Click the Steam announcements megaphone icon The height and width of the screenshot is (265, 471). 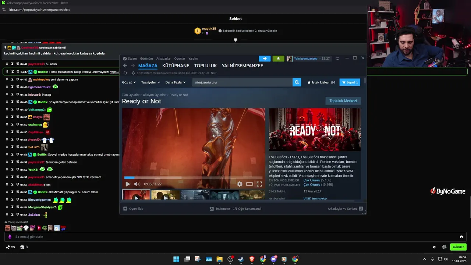point(265,59)
